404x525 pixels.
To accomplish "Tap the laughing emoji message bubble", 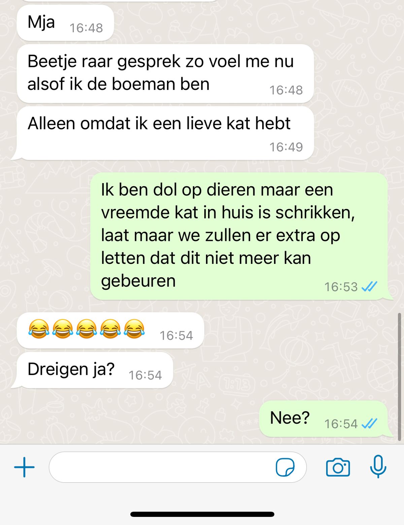I will point(110,330).
